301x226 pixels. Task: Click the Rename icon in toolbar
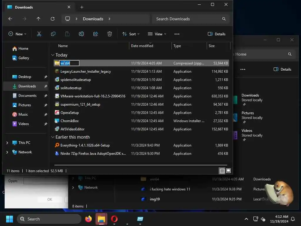pyautogui.click(x=81, y=34)
